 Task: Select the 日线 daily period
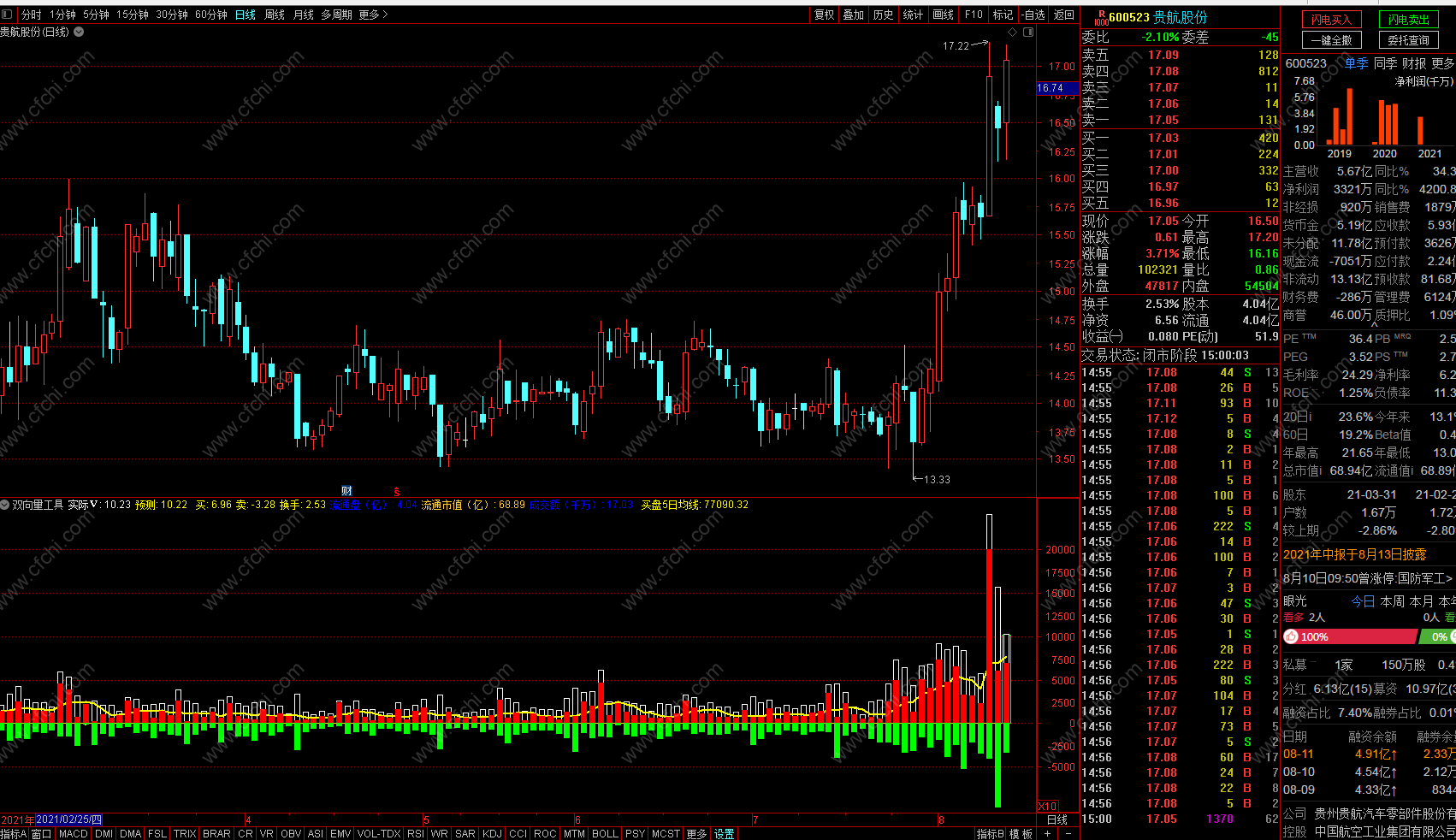(x=246, y=15)
